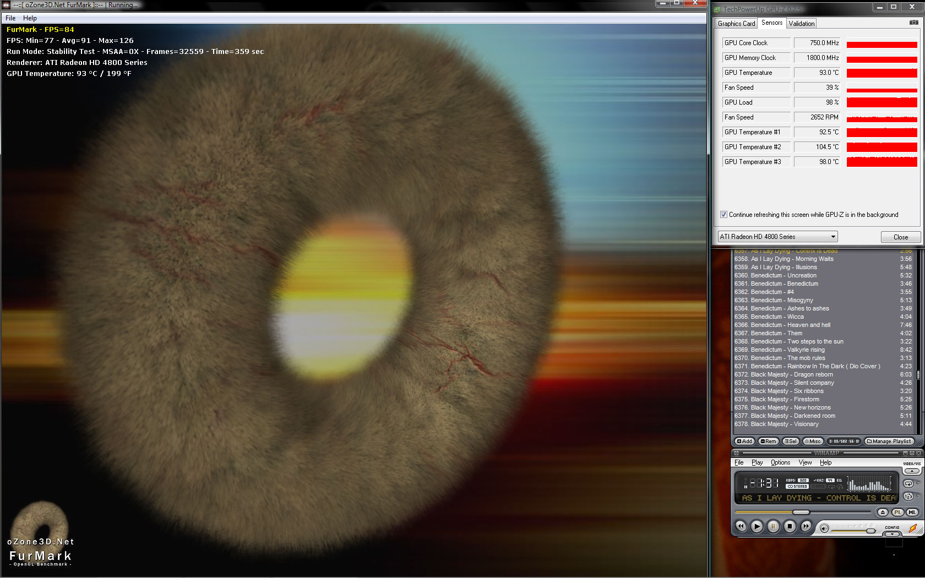Skip to next track in Winamp
Image resolution: width=925 pixels, height=578 pixels.
806,526
